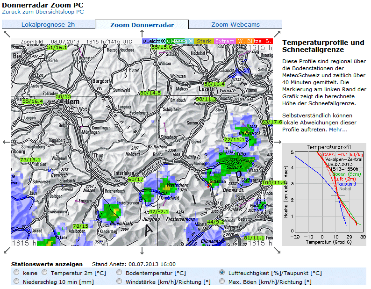This screenshot has width=371, height=289.
Task: Click station value 44/9.2 near Münster
Action: click(215, 222)
